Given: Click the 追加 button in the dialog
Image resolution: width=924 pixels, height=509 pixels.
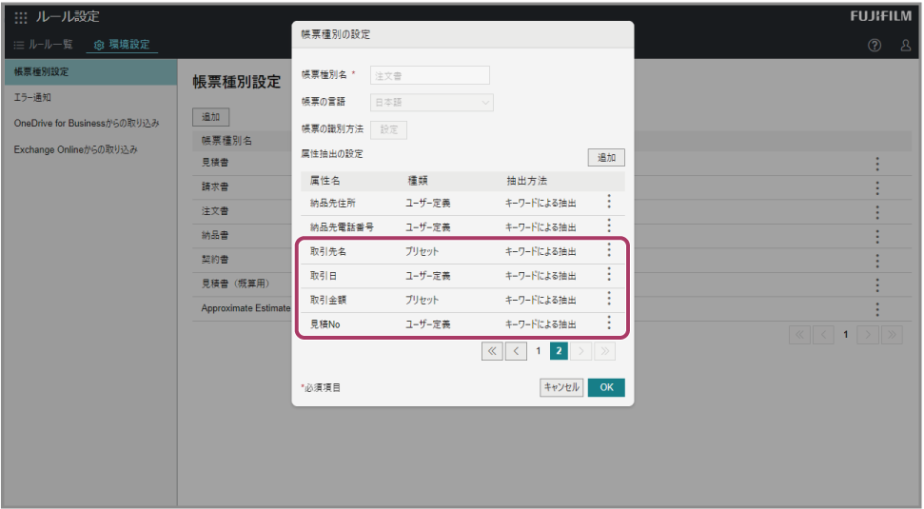Looking at the screenshot, I should coord(606,157).
